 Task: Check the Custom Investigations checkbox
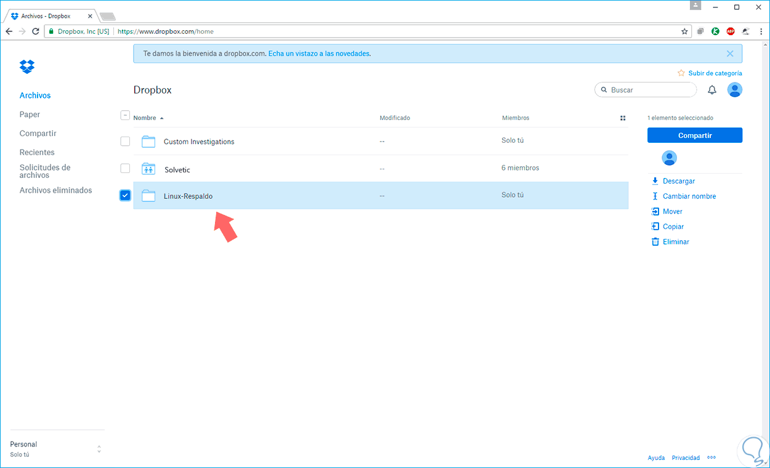(x=125, y=141)
